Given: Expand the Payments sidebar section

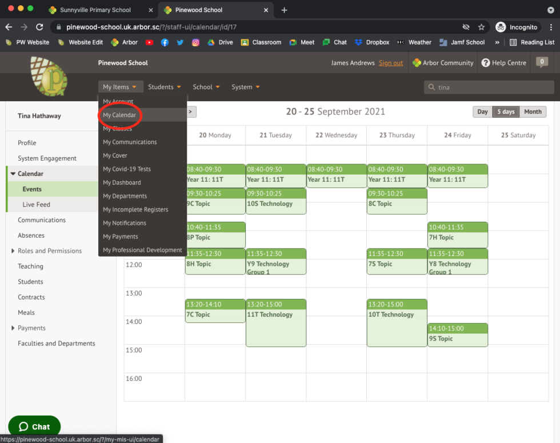Looking at the screenshot, I should point(13,328).
